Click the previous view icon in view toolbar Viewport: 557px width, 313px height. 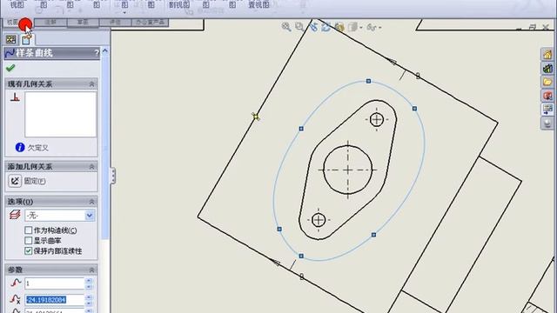point(313,27)
